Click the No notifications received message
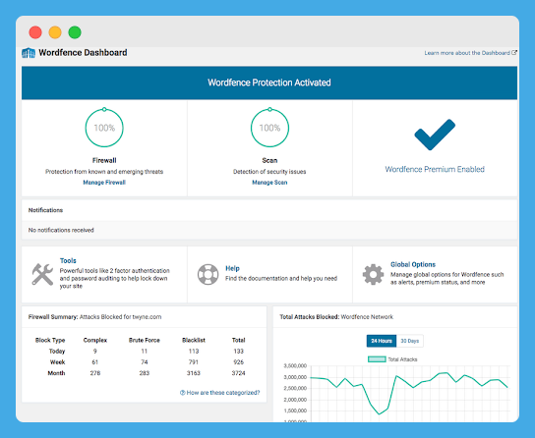 [61, 230]
